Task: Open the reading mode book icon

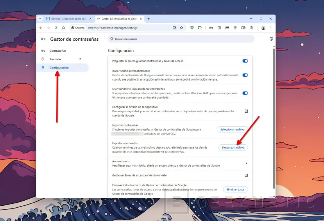Action: click(243, 28)
